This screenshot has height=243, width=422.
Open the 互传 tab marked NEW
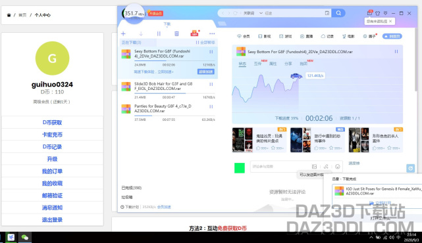(257, 64)
